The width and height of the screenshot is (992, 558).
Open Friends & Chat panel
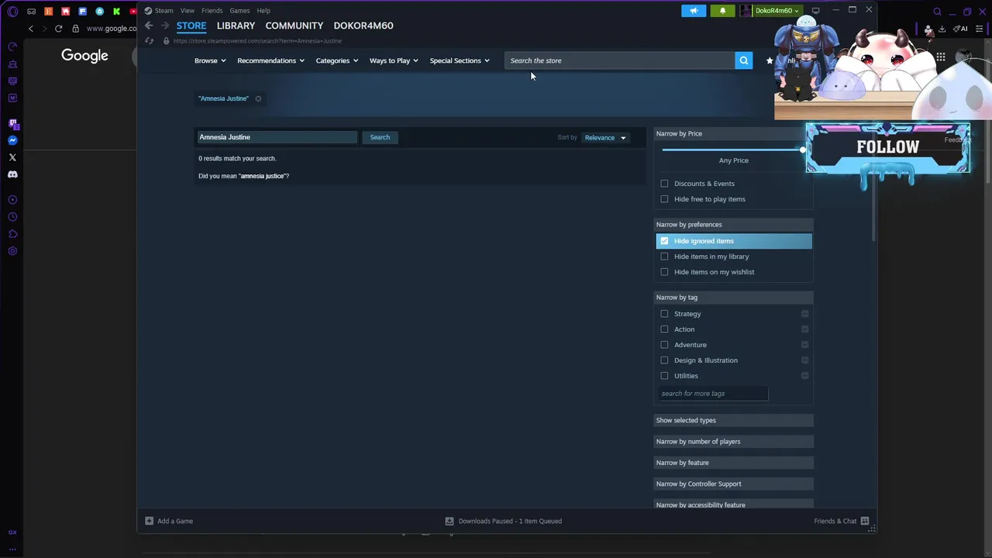pyautogui.click(x=842, y=521)
